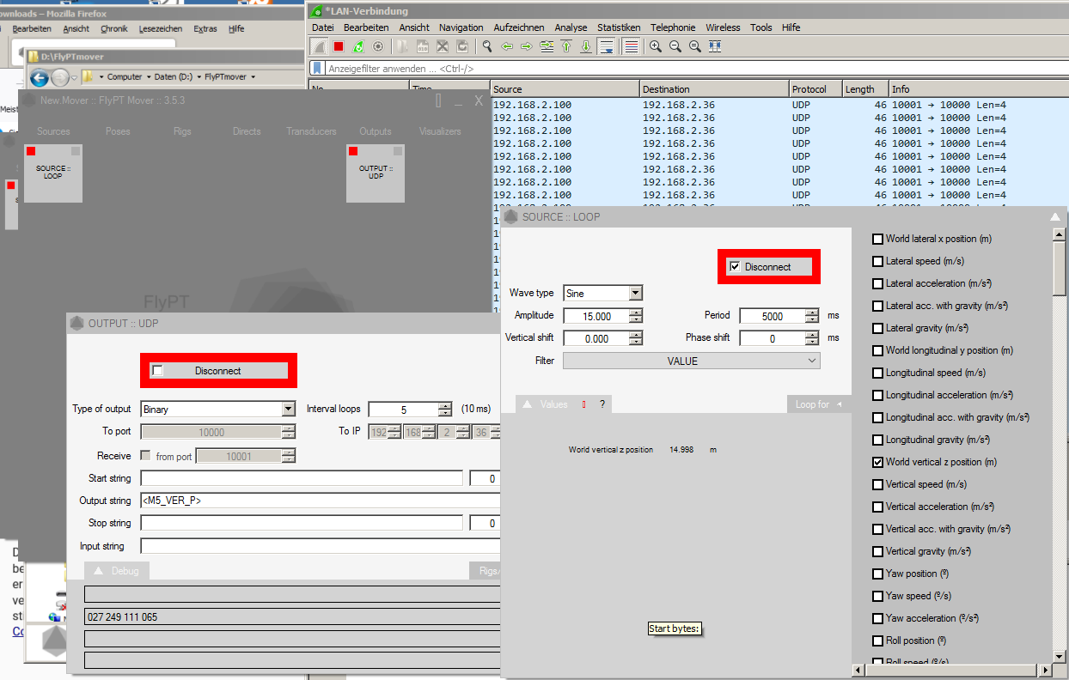
Task: Go back to previous packet arrow
Action: (x=507, y=46)
